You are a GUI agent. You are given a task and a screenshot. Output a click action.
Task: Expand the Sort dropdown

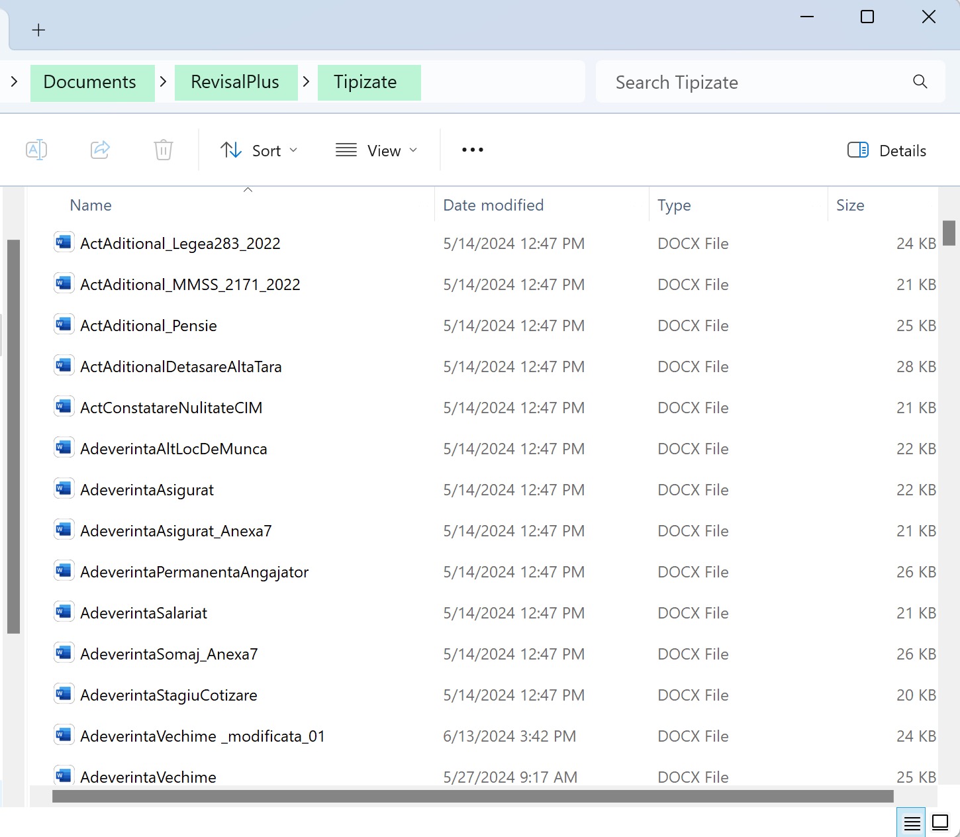[x=259, y=150]
